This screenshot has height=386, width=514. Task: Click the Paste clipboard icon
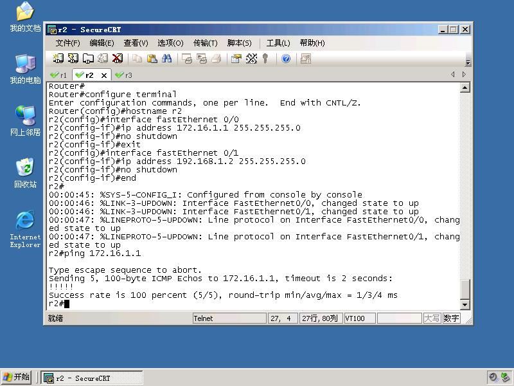coord(152,59)
